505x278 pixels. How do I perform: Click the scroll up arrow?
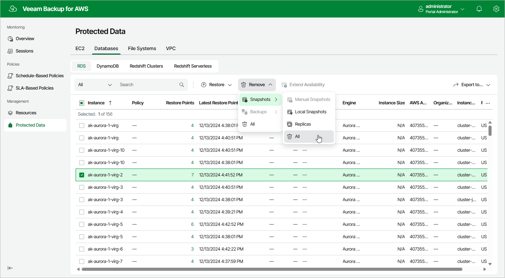point(490,123)
